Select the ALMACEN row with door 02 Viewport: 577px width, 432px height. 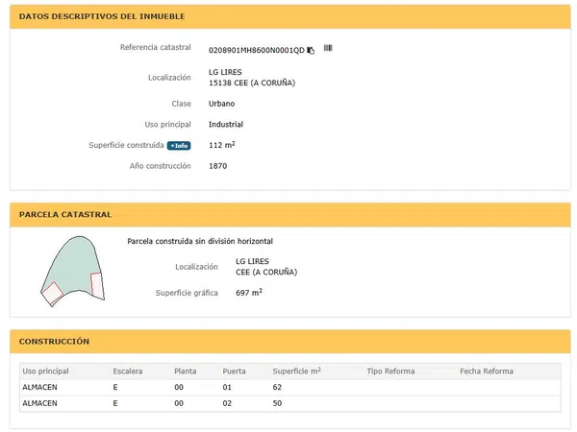(290, 403)
